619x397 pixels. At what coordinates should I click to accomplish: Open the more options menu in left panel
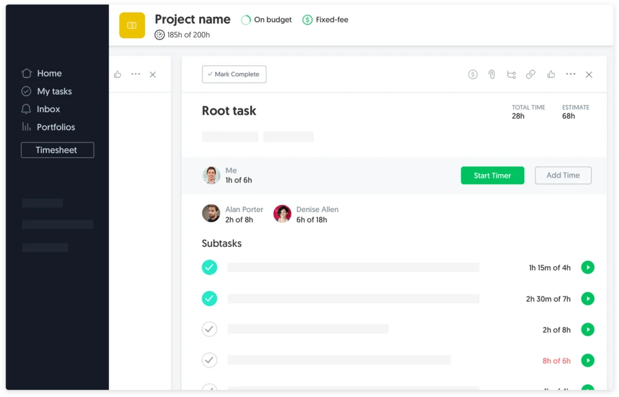[135, 75]
